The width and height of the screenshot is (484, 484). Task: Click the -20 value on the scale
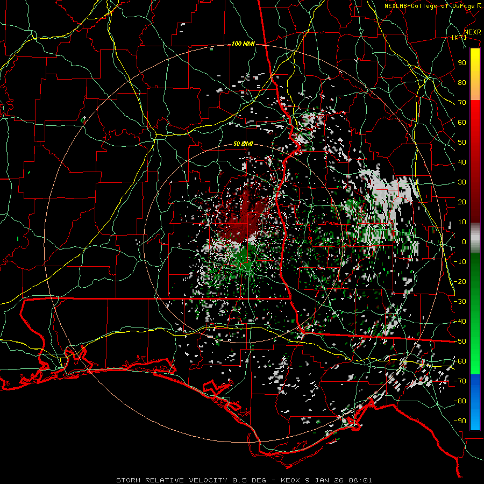tap(460, 282)
